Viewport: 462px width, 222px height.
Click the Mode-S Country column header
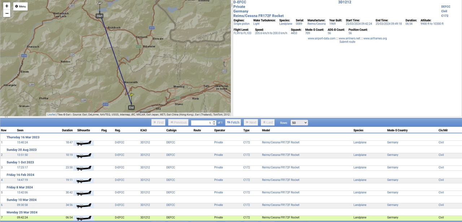click(x=397, y=130)
